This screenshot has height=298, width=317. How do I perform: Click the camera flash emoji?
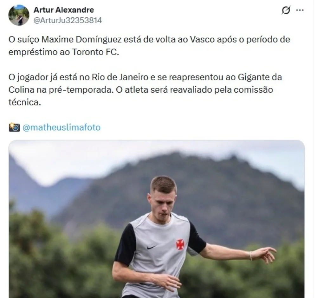[14, 127]
